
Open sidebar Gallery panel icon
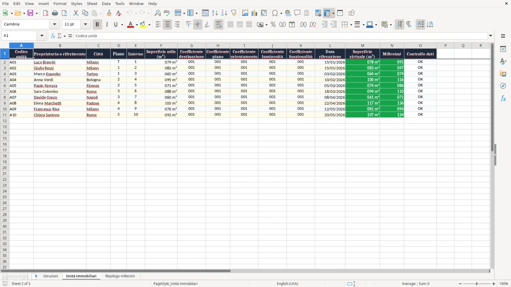click(x=503, y=74)
